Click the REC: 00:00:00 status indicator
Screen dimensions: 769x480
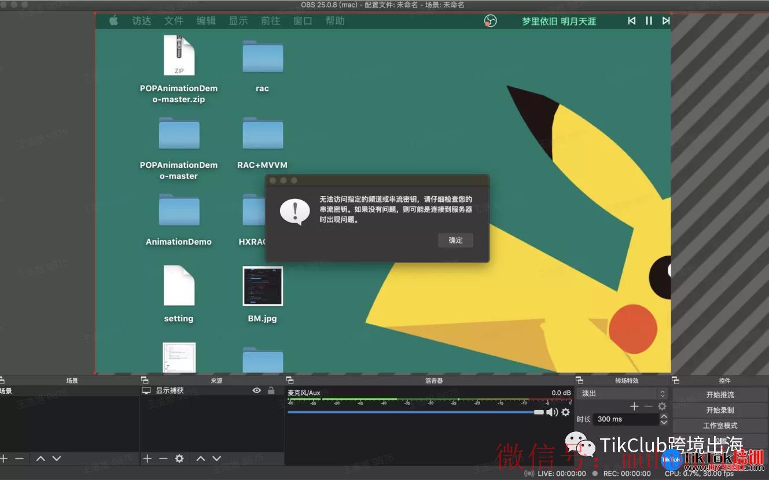coord(621,474)
